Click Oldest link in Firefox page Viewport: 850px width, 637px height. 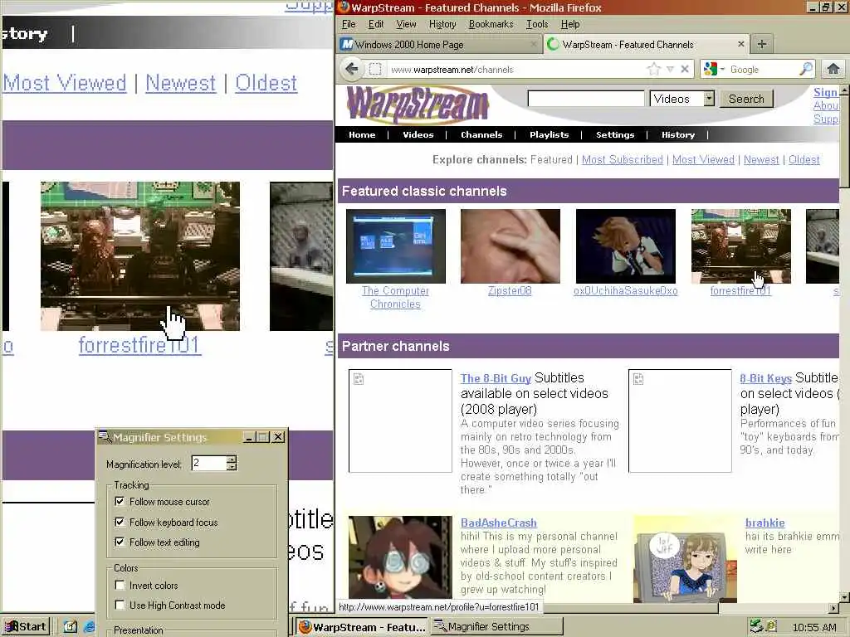804,160
